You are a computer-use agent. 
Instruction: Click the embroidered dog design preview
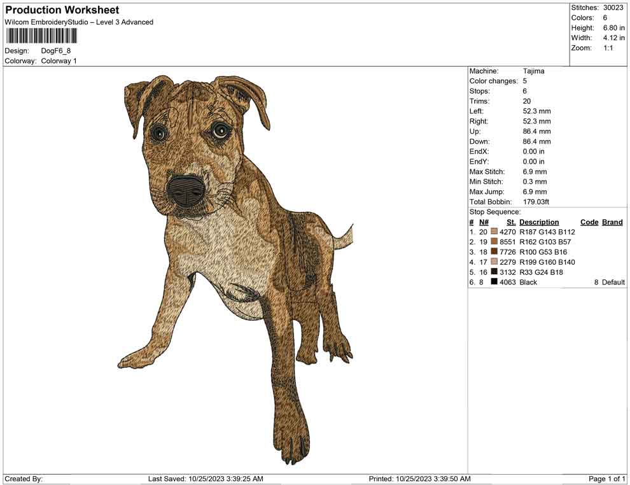point(236,270)
